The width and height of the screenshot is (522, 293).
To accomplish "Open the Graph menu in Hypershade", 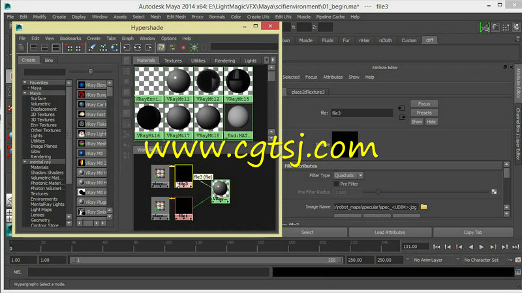I will (127, 38).
